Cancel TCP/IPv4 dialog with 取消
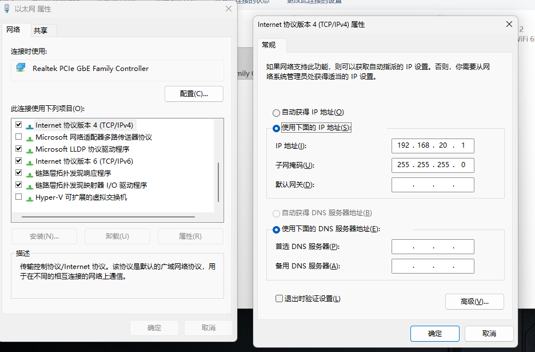 point(489,334)
